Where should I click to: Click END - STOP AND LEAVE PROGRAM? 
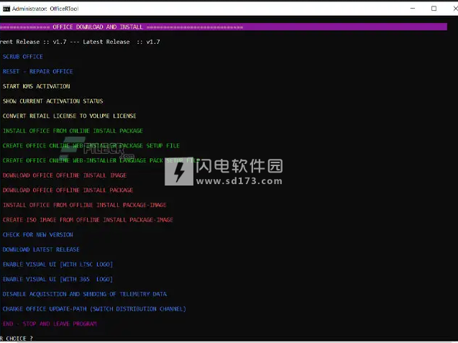[x=50, y=324]
